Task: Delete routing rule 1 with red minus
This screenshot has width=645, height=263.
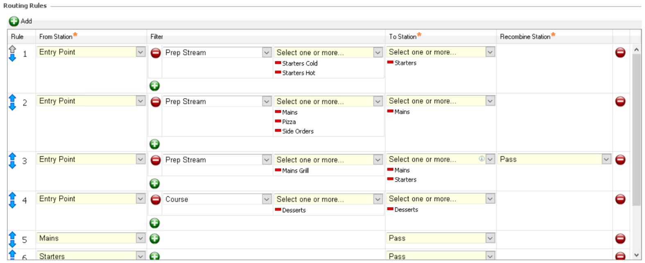Action: [620, 53]
